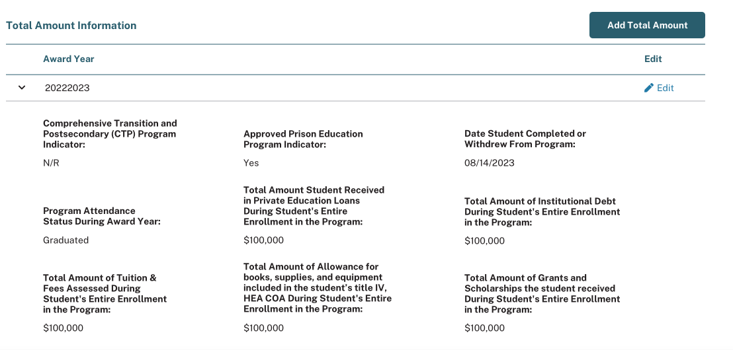
Task: Click the Edit column header
Action: pos(653,59)
